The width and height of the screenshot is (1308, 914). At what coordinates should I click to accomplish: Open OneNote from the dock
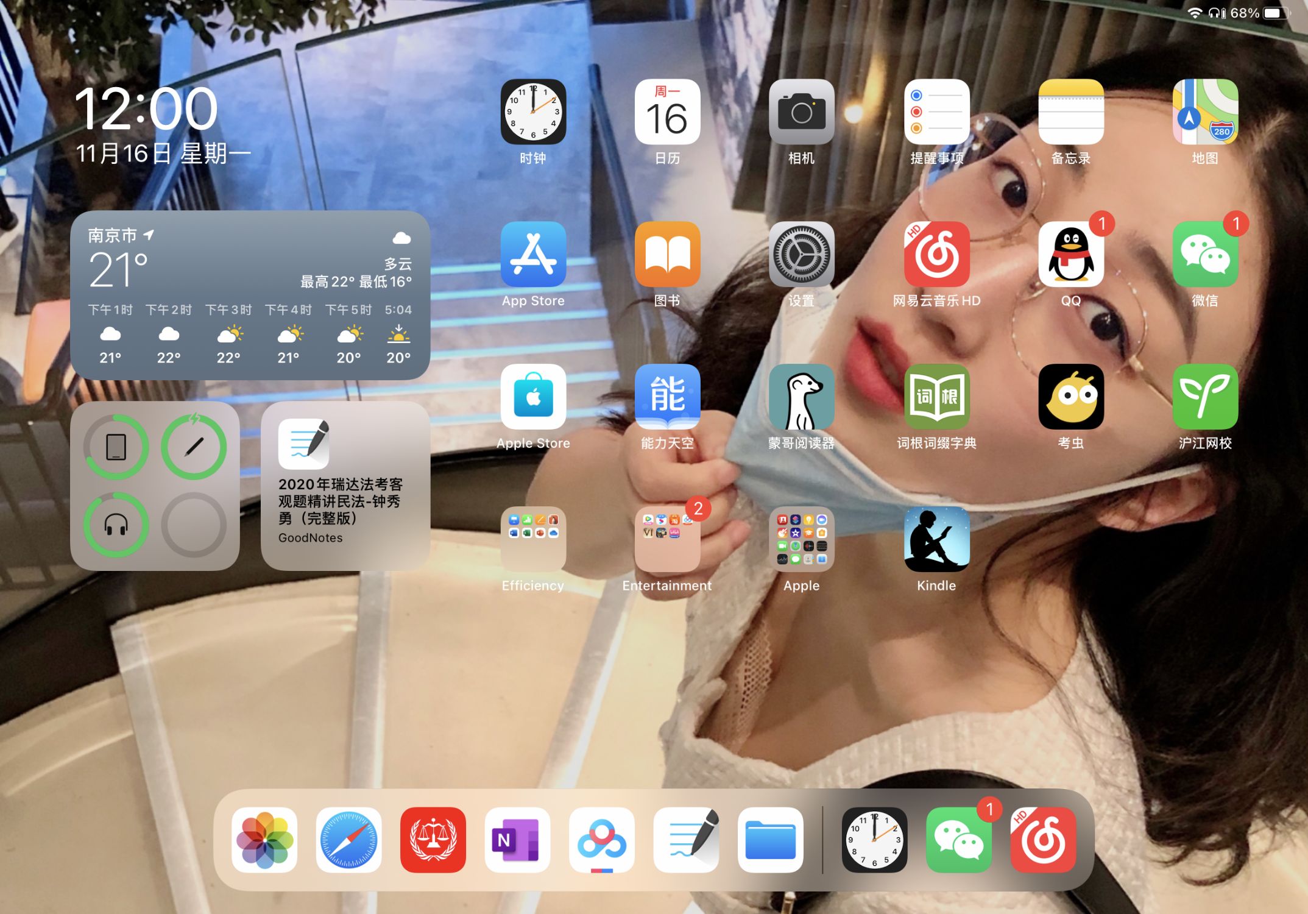(x=517, y=840)
